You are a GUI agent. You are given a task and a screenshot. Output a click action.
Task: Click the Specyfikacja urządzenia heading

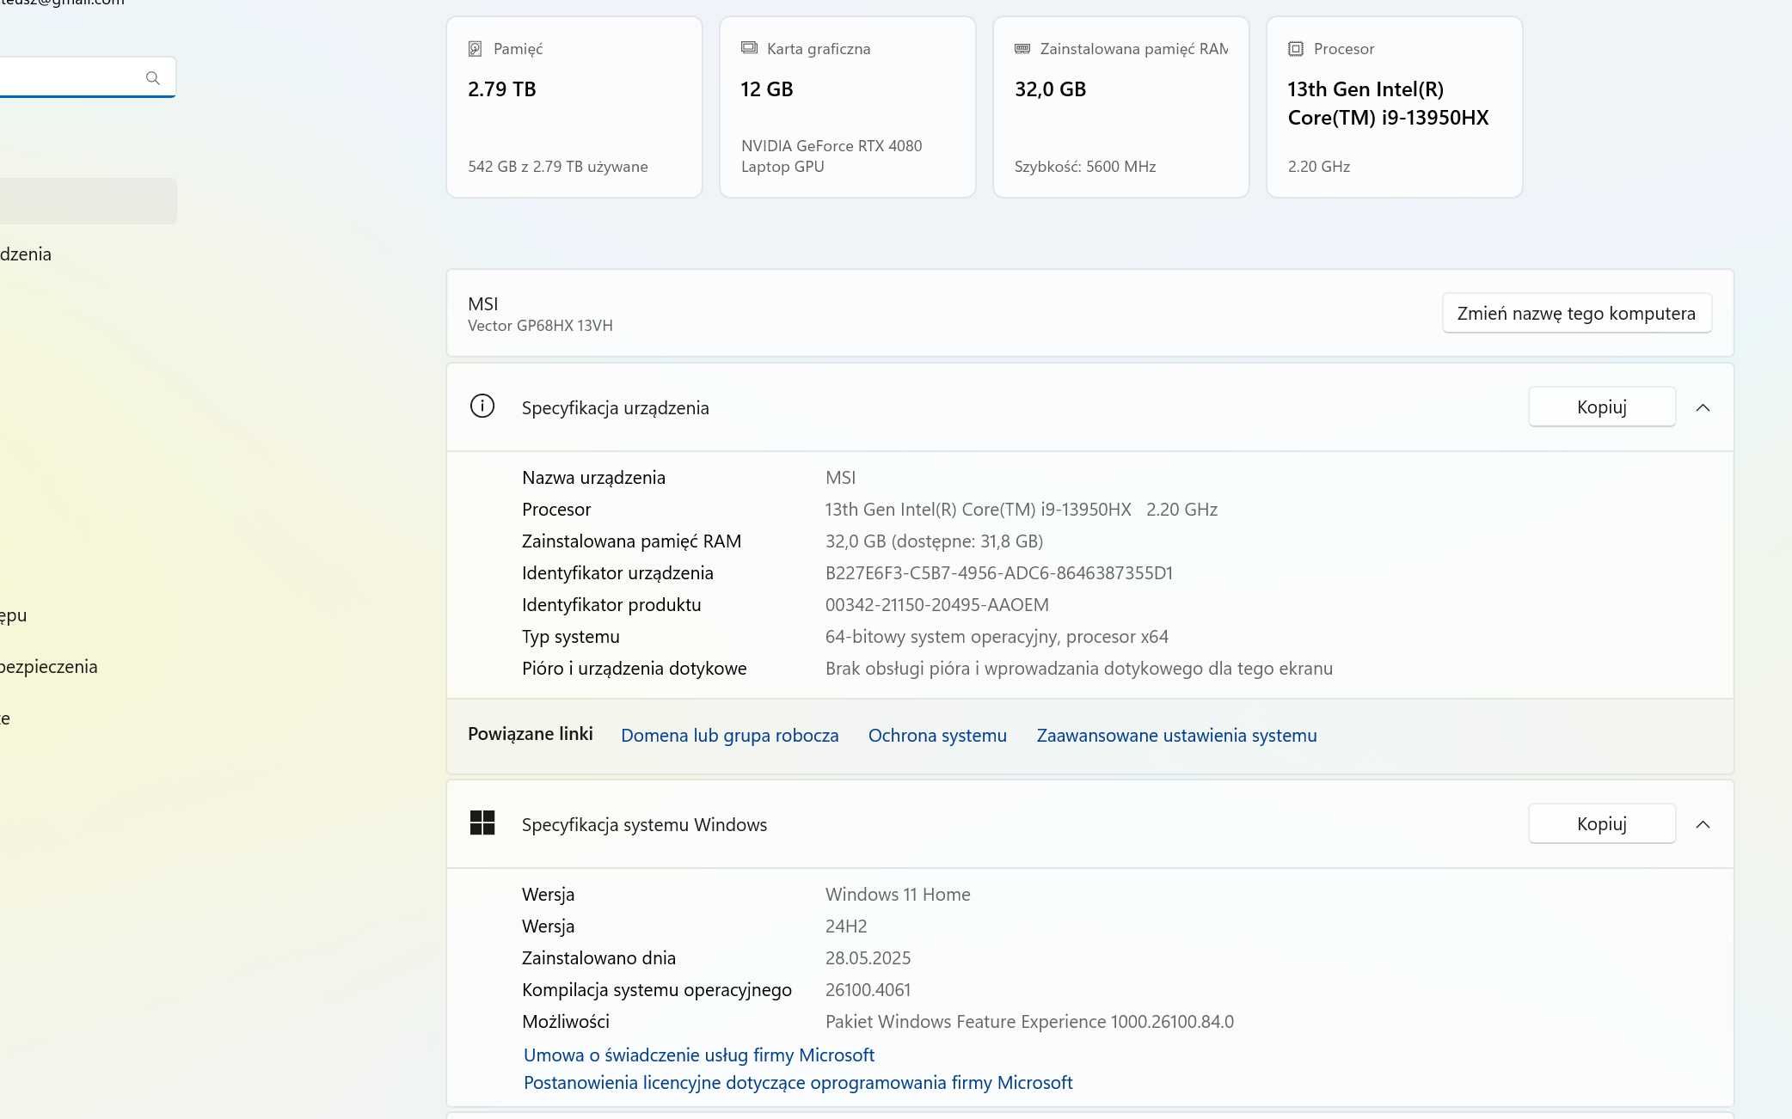tap(616, 408)
